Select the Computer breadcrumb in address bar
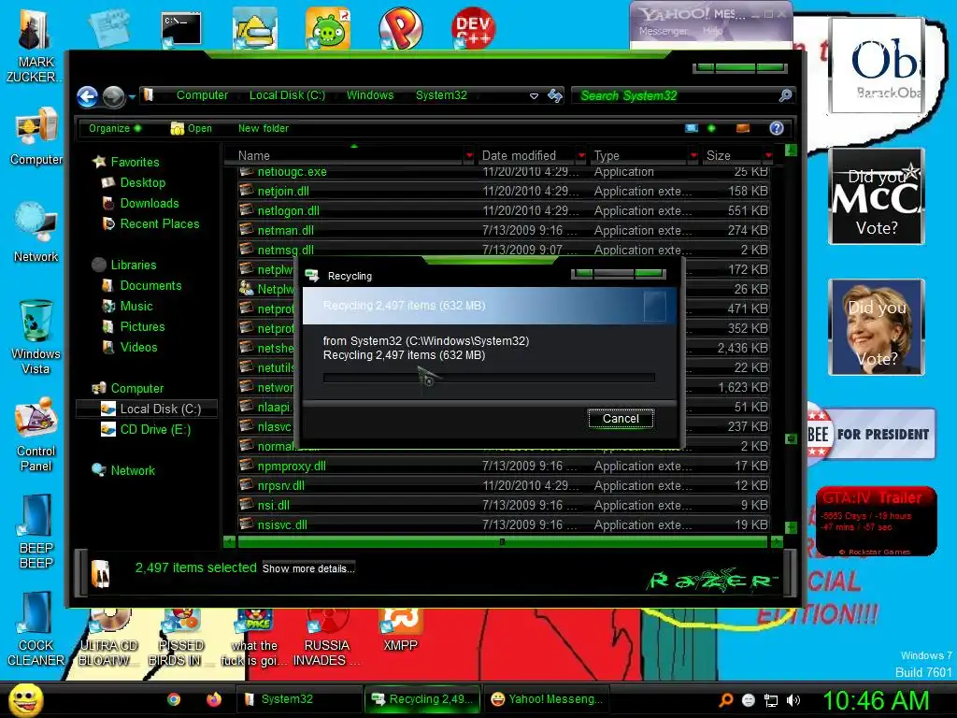The width and height of the screenshot is (957, 718). click(202, 95)
